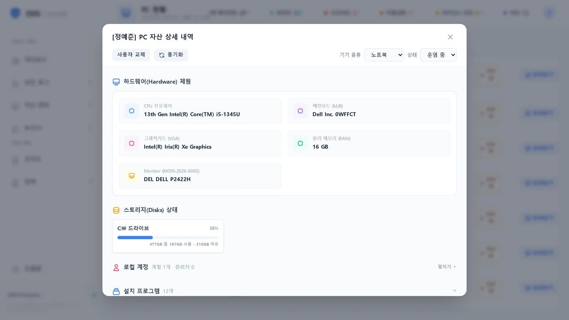569x320 pixels.
Task: Click the 하드웨어(Hardware) 제원 heading
Action: [x=157, y=82]
